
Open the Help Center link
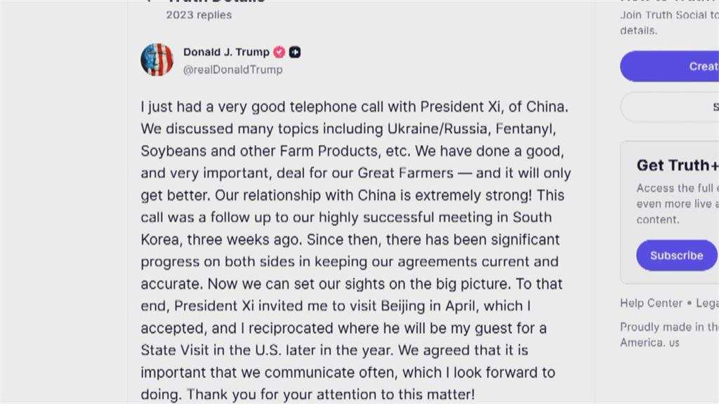point(651,303)
